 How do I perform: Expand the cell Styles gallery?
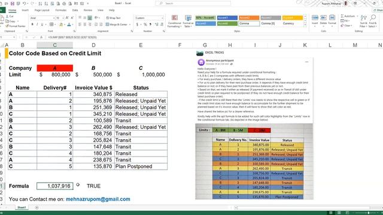pyautogui.click(x=305, y=25)
